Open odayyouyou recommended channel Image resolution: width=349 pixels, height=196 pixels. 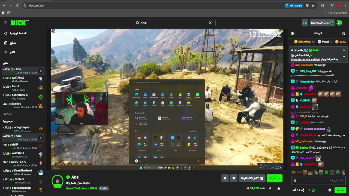[x=23, y=129]
